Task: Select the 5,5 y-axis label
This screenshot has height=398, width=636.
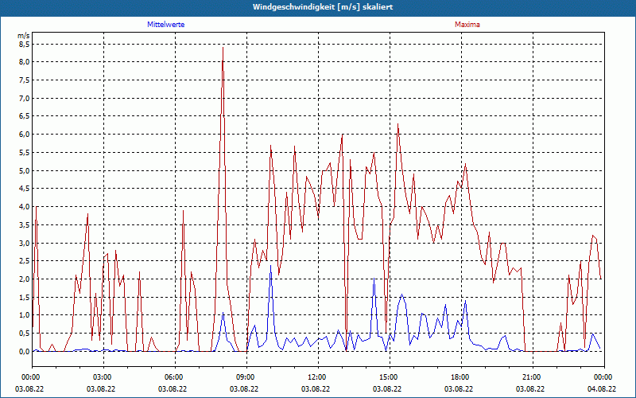Action: pos(25,153)
